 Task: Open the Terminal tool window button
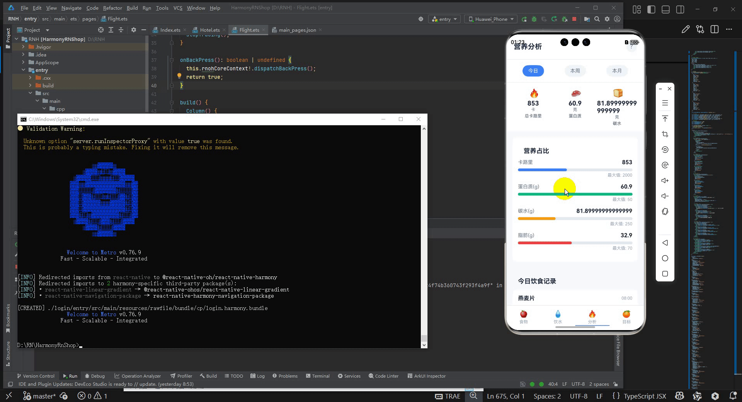(318, 376)
